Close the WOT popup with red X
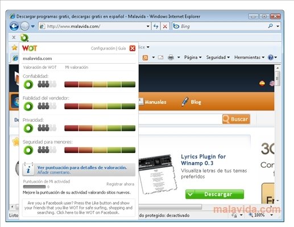The height and width of the screenshot is (227, 294). 132,48
